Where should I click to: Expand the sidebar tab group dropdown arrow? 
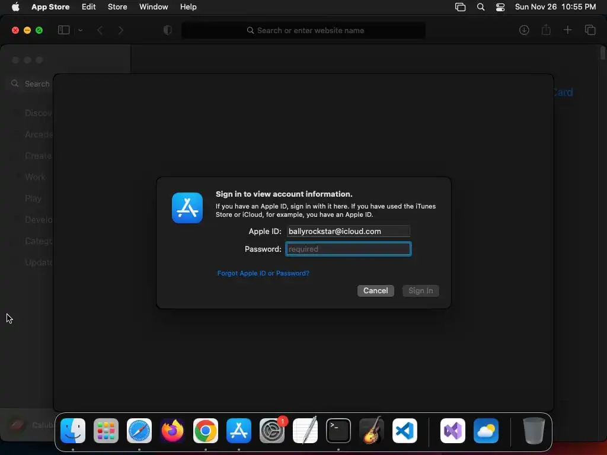80,30
